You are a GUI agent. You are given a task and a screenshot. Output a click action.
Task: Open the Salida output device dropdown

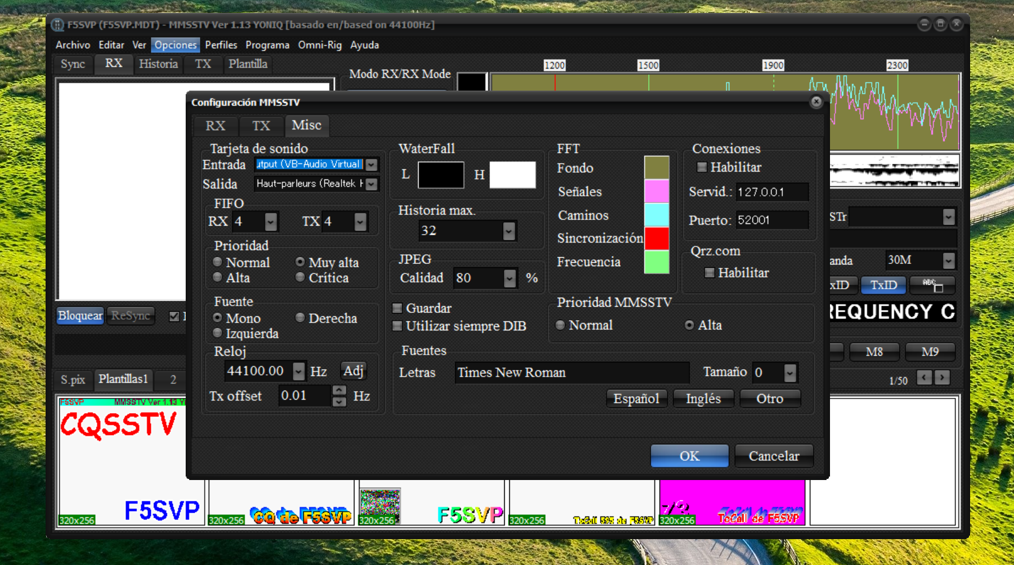click(x=370, y=184)
